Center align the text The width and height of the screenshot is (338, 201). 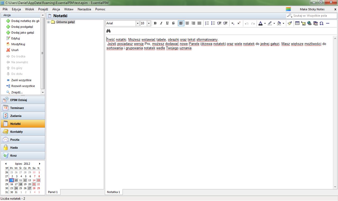click(x=187, y=23)
